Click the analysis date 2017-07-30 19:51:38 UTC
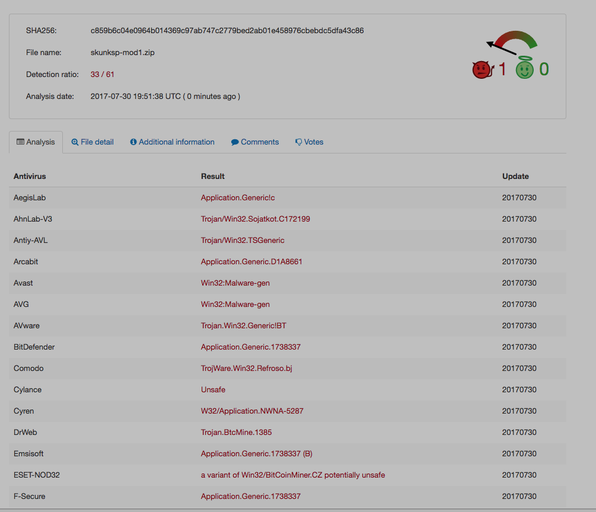The width and height of the screenshot is (596, 512). (x=135, y=97)
